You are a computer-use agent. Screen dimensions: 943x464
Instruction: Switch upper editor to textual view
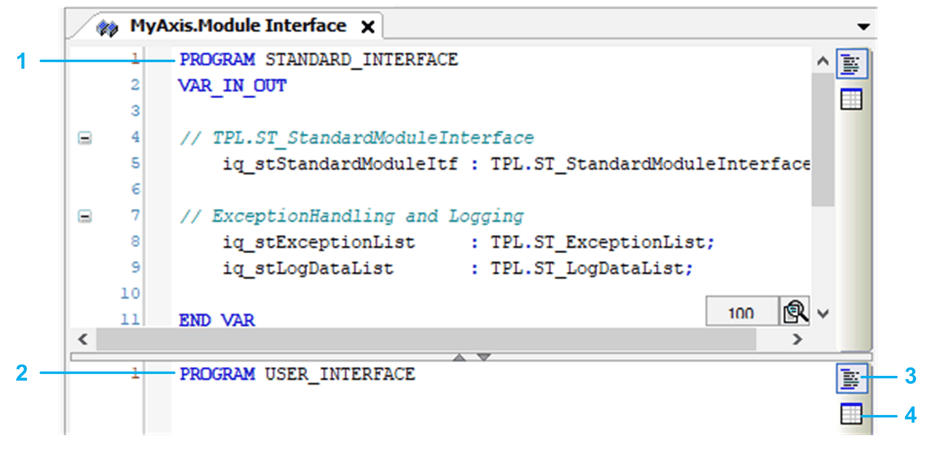[x=851, y=64]
